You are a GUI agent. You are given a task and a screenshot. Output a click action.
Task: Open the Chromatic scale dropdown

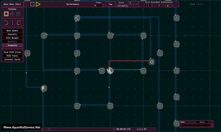point(127,6)
